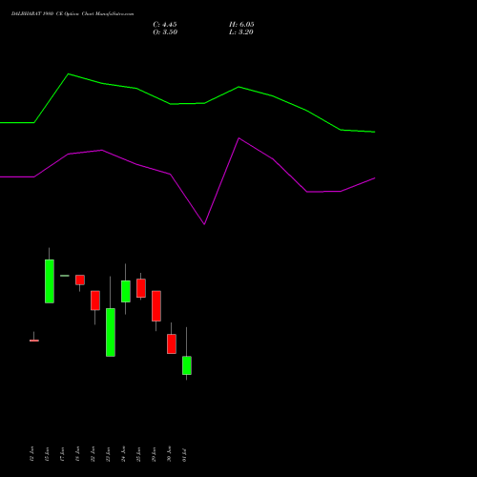Click the green candle above 01 Jul
Image resolution: width=477 pixels, height=477 pixels.
click(187, 365)
